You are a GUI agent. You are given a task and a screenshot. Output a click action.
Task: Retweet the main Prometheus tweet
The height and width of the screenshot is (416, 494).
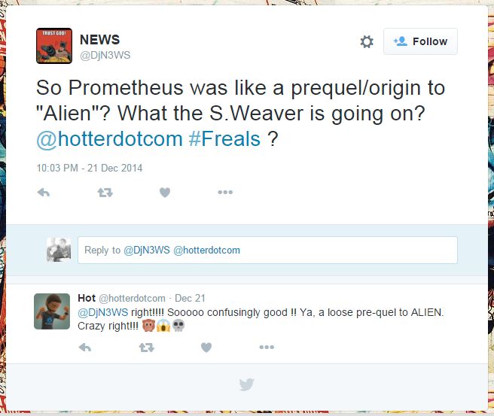pos(105,193)
